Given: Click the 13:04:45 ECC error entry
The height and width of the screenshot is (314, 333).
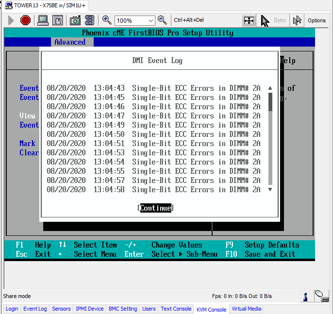Looking at the screenshot, I should [x=153, y=97].
